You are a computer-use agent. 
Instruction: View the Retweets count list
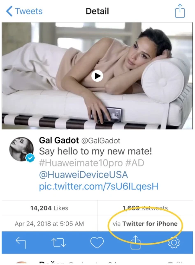pos(145,208)
